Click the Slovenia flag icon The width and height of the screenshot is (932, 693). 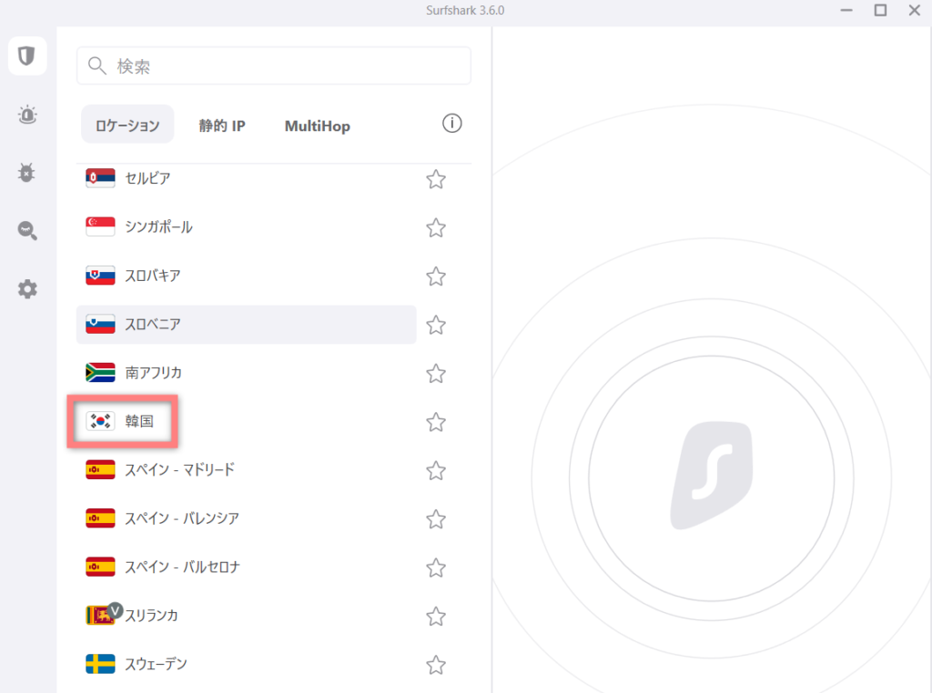click(x=100, y=324)
